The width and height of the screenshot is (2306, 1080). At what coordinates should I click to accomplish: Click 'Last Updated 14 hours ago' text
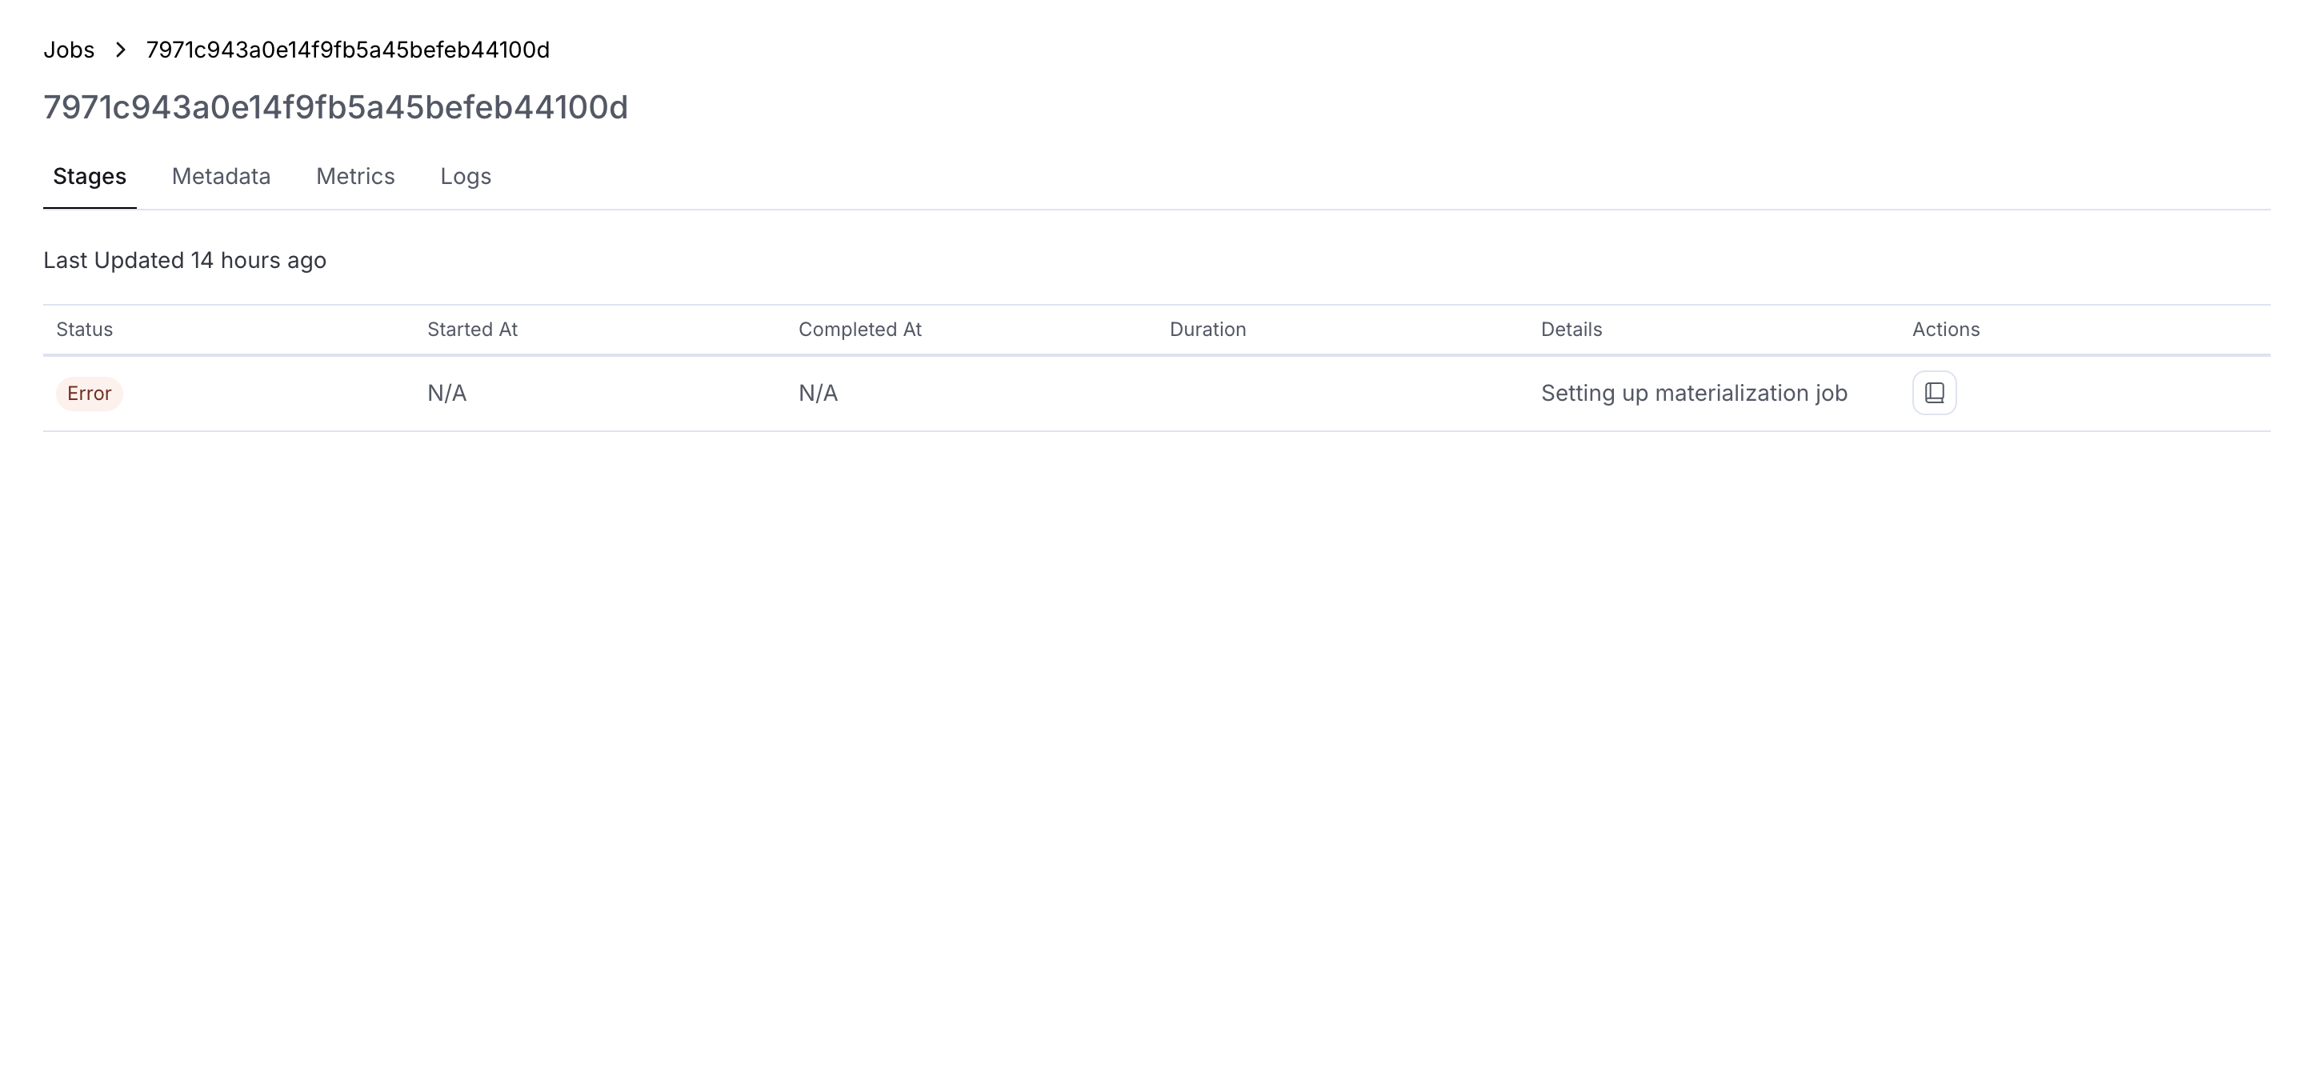tap(184, 260)
